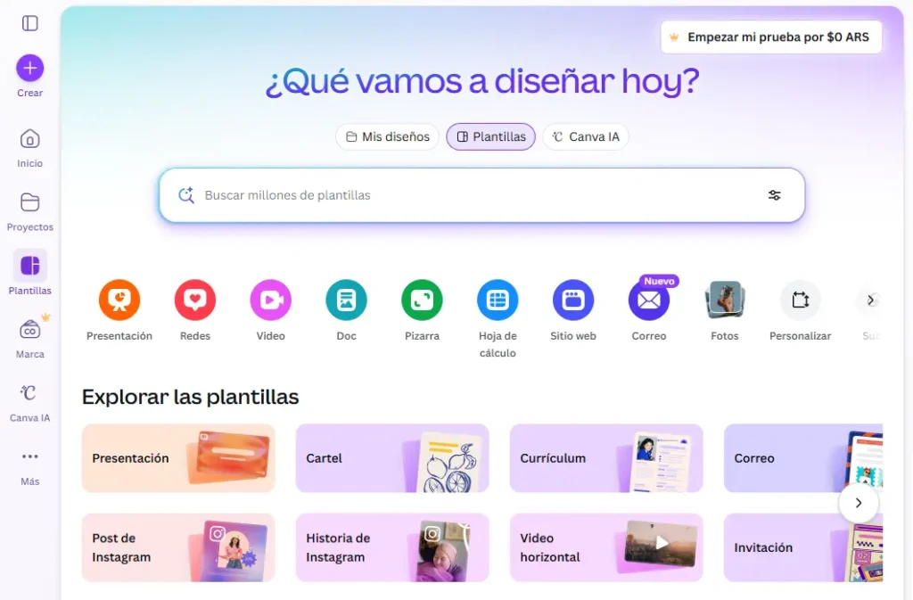Open the Sitio web icon

pos(572,300)
